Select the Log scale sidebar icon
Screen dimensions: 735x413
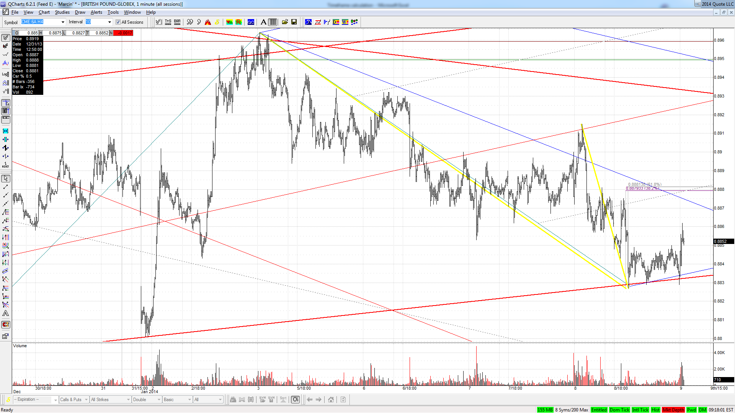[x=6, y=74]
